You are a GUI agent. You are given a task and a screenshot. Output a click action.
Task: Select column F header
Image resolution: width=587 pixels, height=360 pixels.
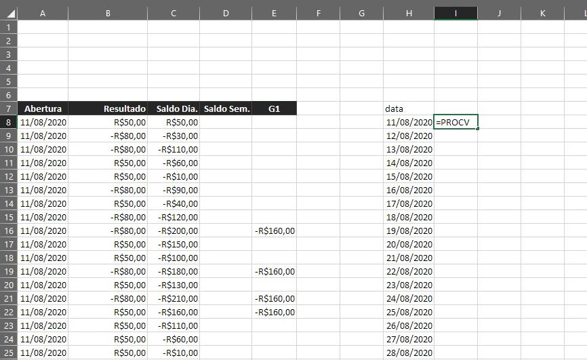click(x=318, y=14)
